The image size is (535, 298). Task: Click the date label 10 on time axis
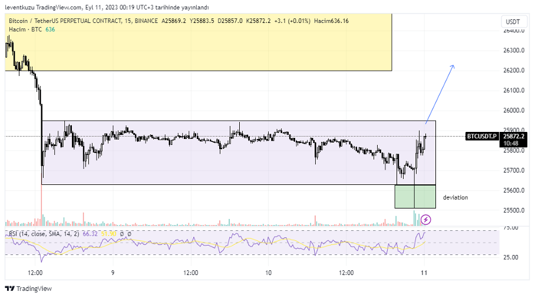point(268,273)
